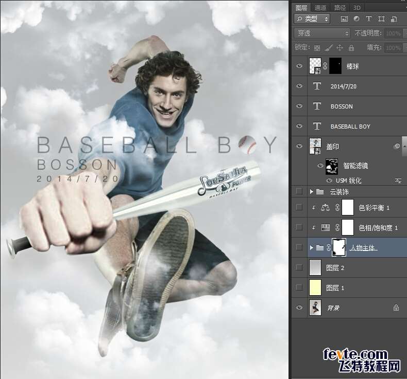Expand the 人物主体 group triangle
407x379 pixels.
pyautogui.click(x=312, y=247)
